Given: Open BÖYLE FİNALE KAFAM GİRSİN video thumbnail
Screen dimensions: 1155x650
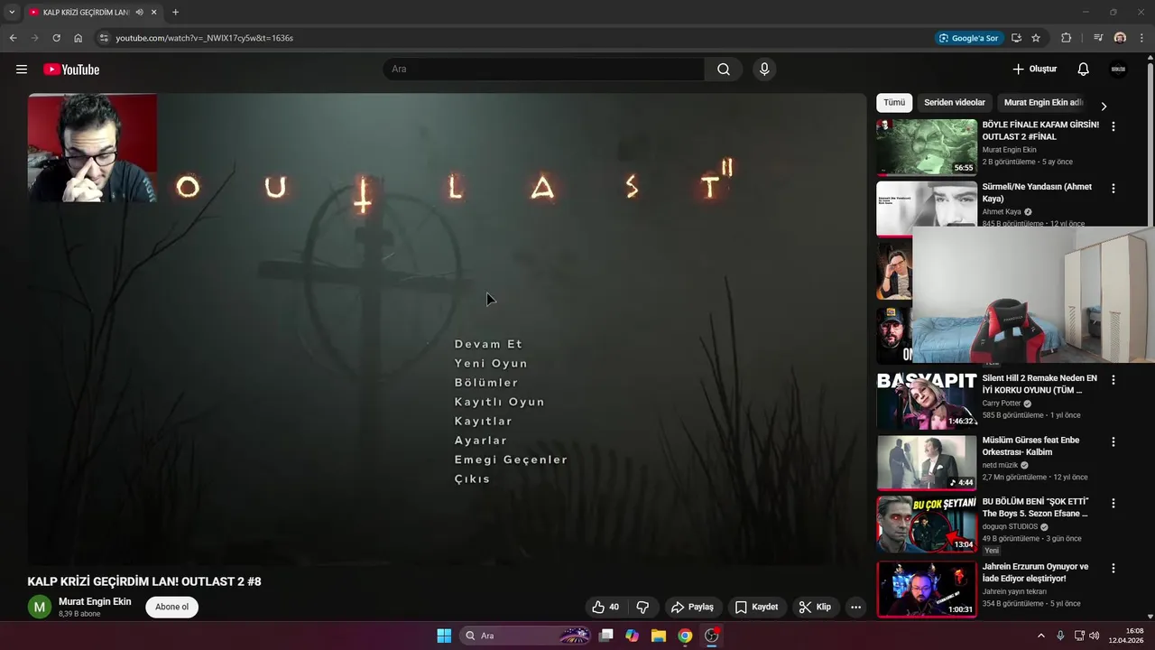Looking at the screenshot, I should [x=927, y=147].
